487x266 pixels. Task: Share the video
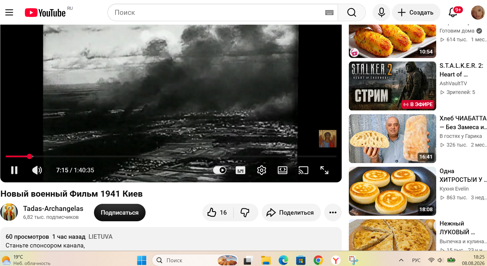click(x=291, y=213)
